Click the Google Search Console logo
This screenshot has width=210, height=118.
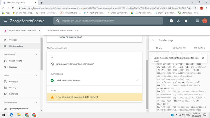pos(27,21)
